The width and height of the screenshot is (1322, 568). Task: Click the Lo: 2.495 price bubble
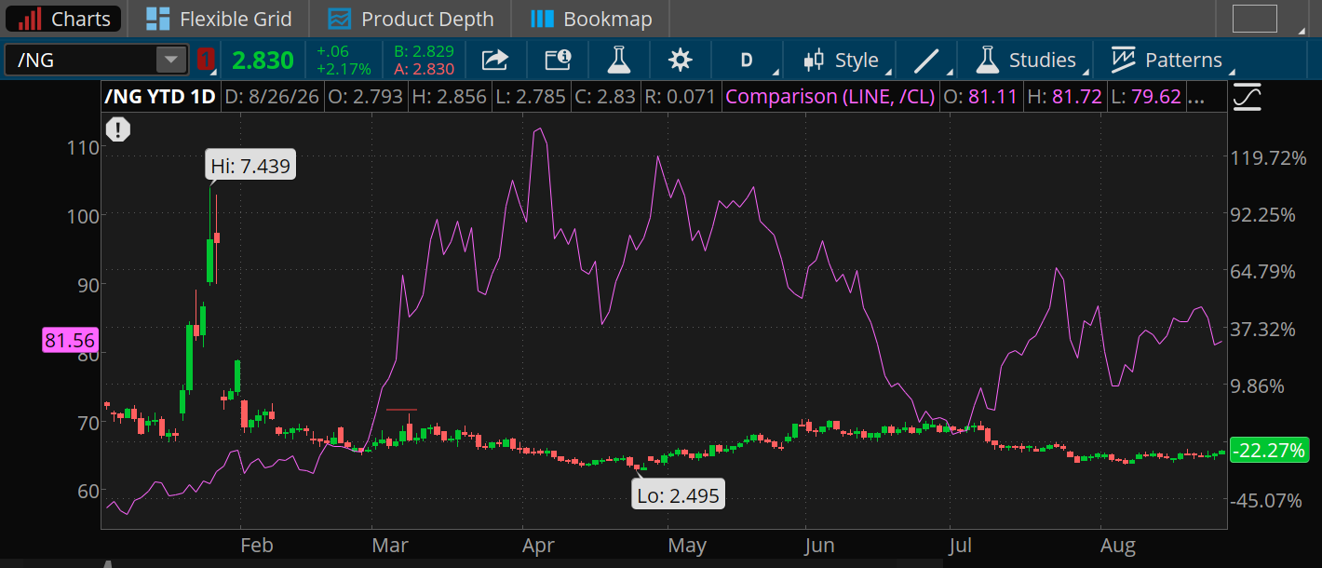pyautogui.click(x=679, y=495)
